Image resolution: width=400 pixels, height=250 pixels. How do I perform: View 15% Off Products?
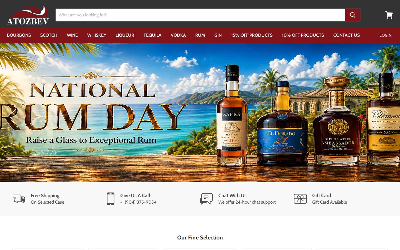pos(252,35)
